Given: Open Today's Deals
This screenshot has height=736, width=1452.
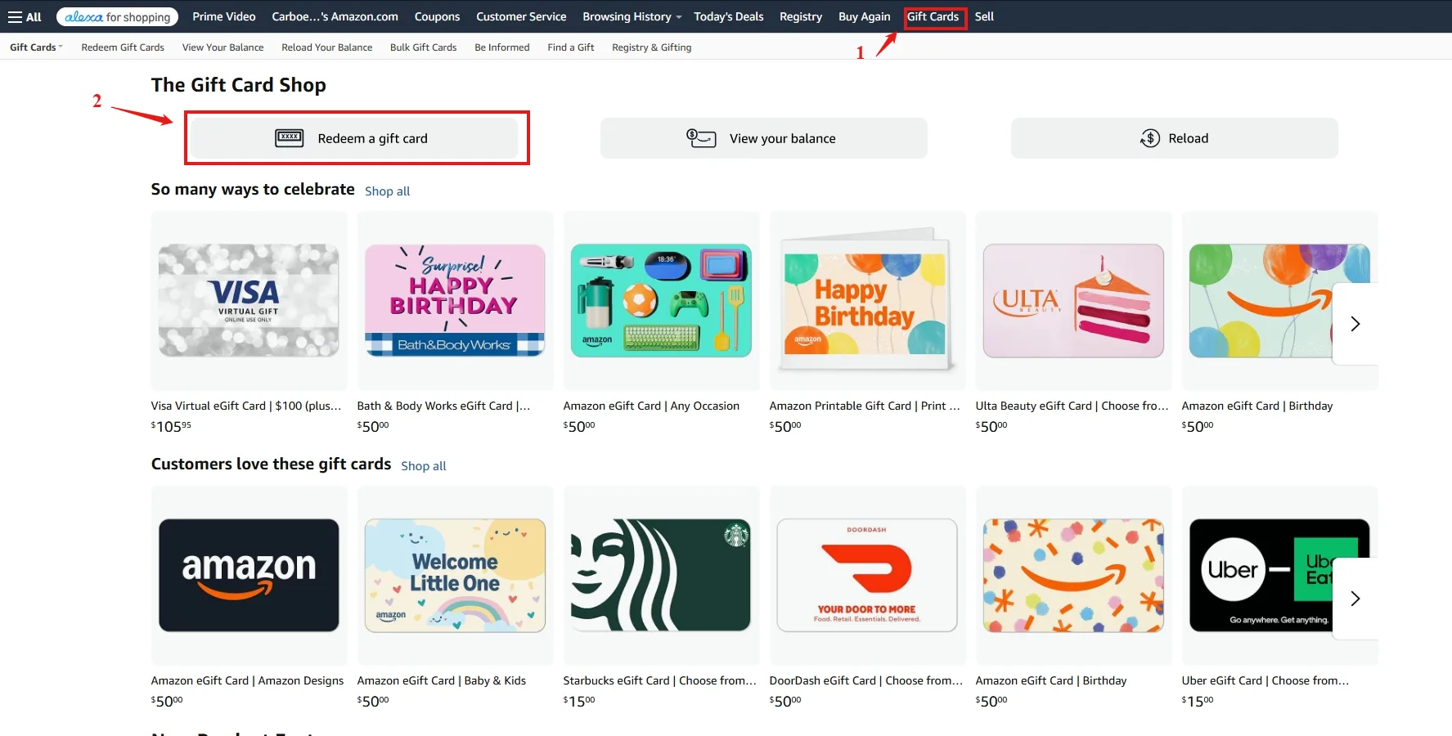Looking at the screenshot, I should click(729, 16).
